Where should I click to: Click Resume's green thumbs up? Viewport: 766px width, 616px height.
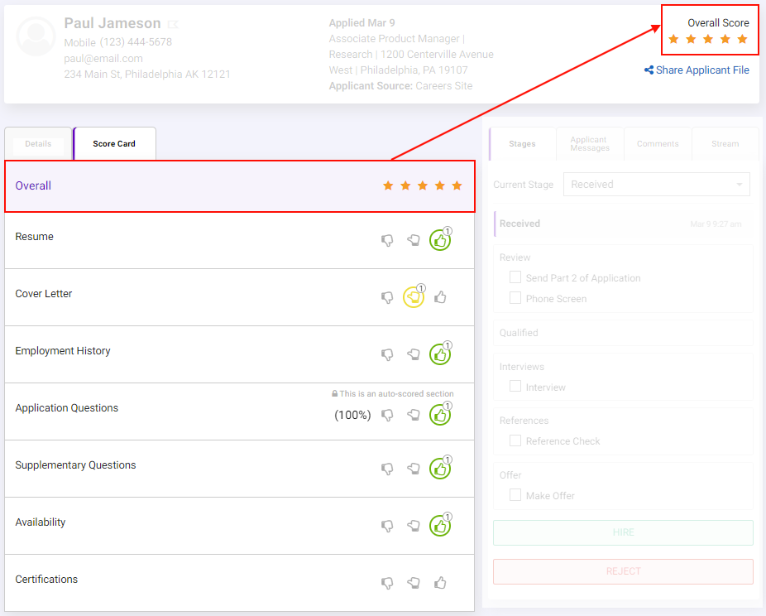440,240
